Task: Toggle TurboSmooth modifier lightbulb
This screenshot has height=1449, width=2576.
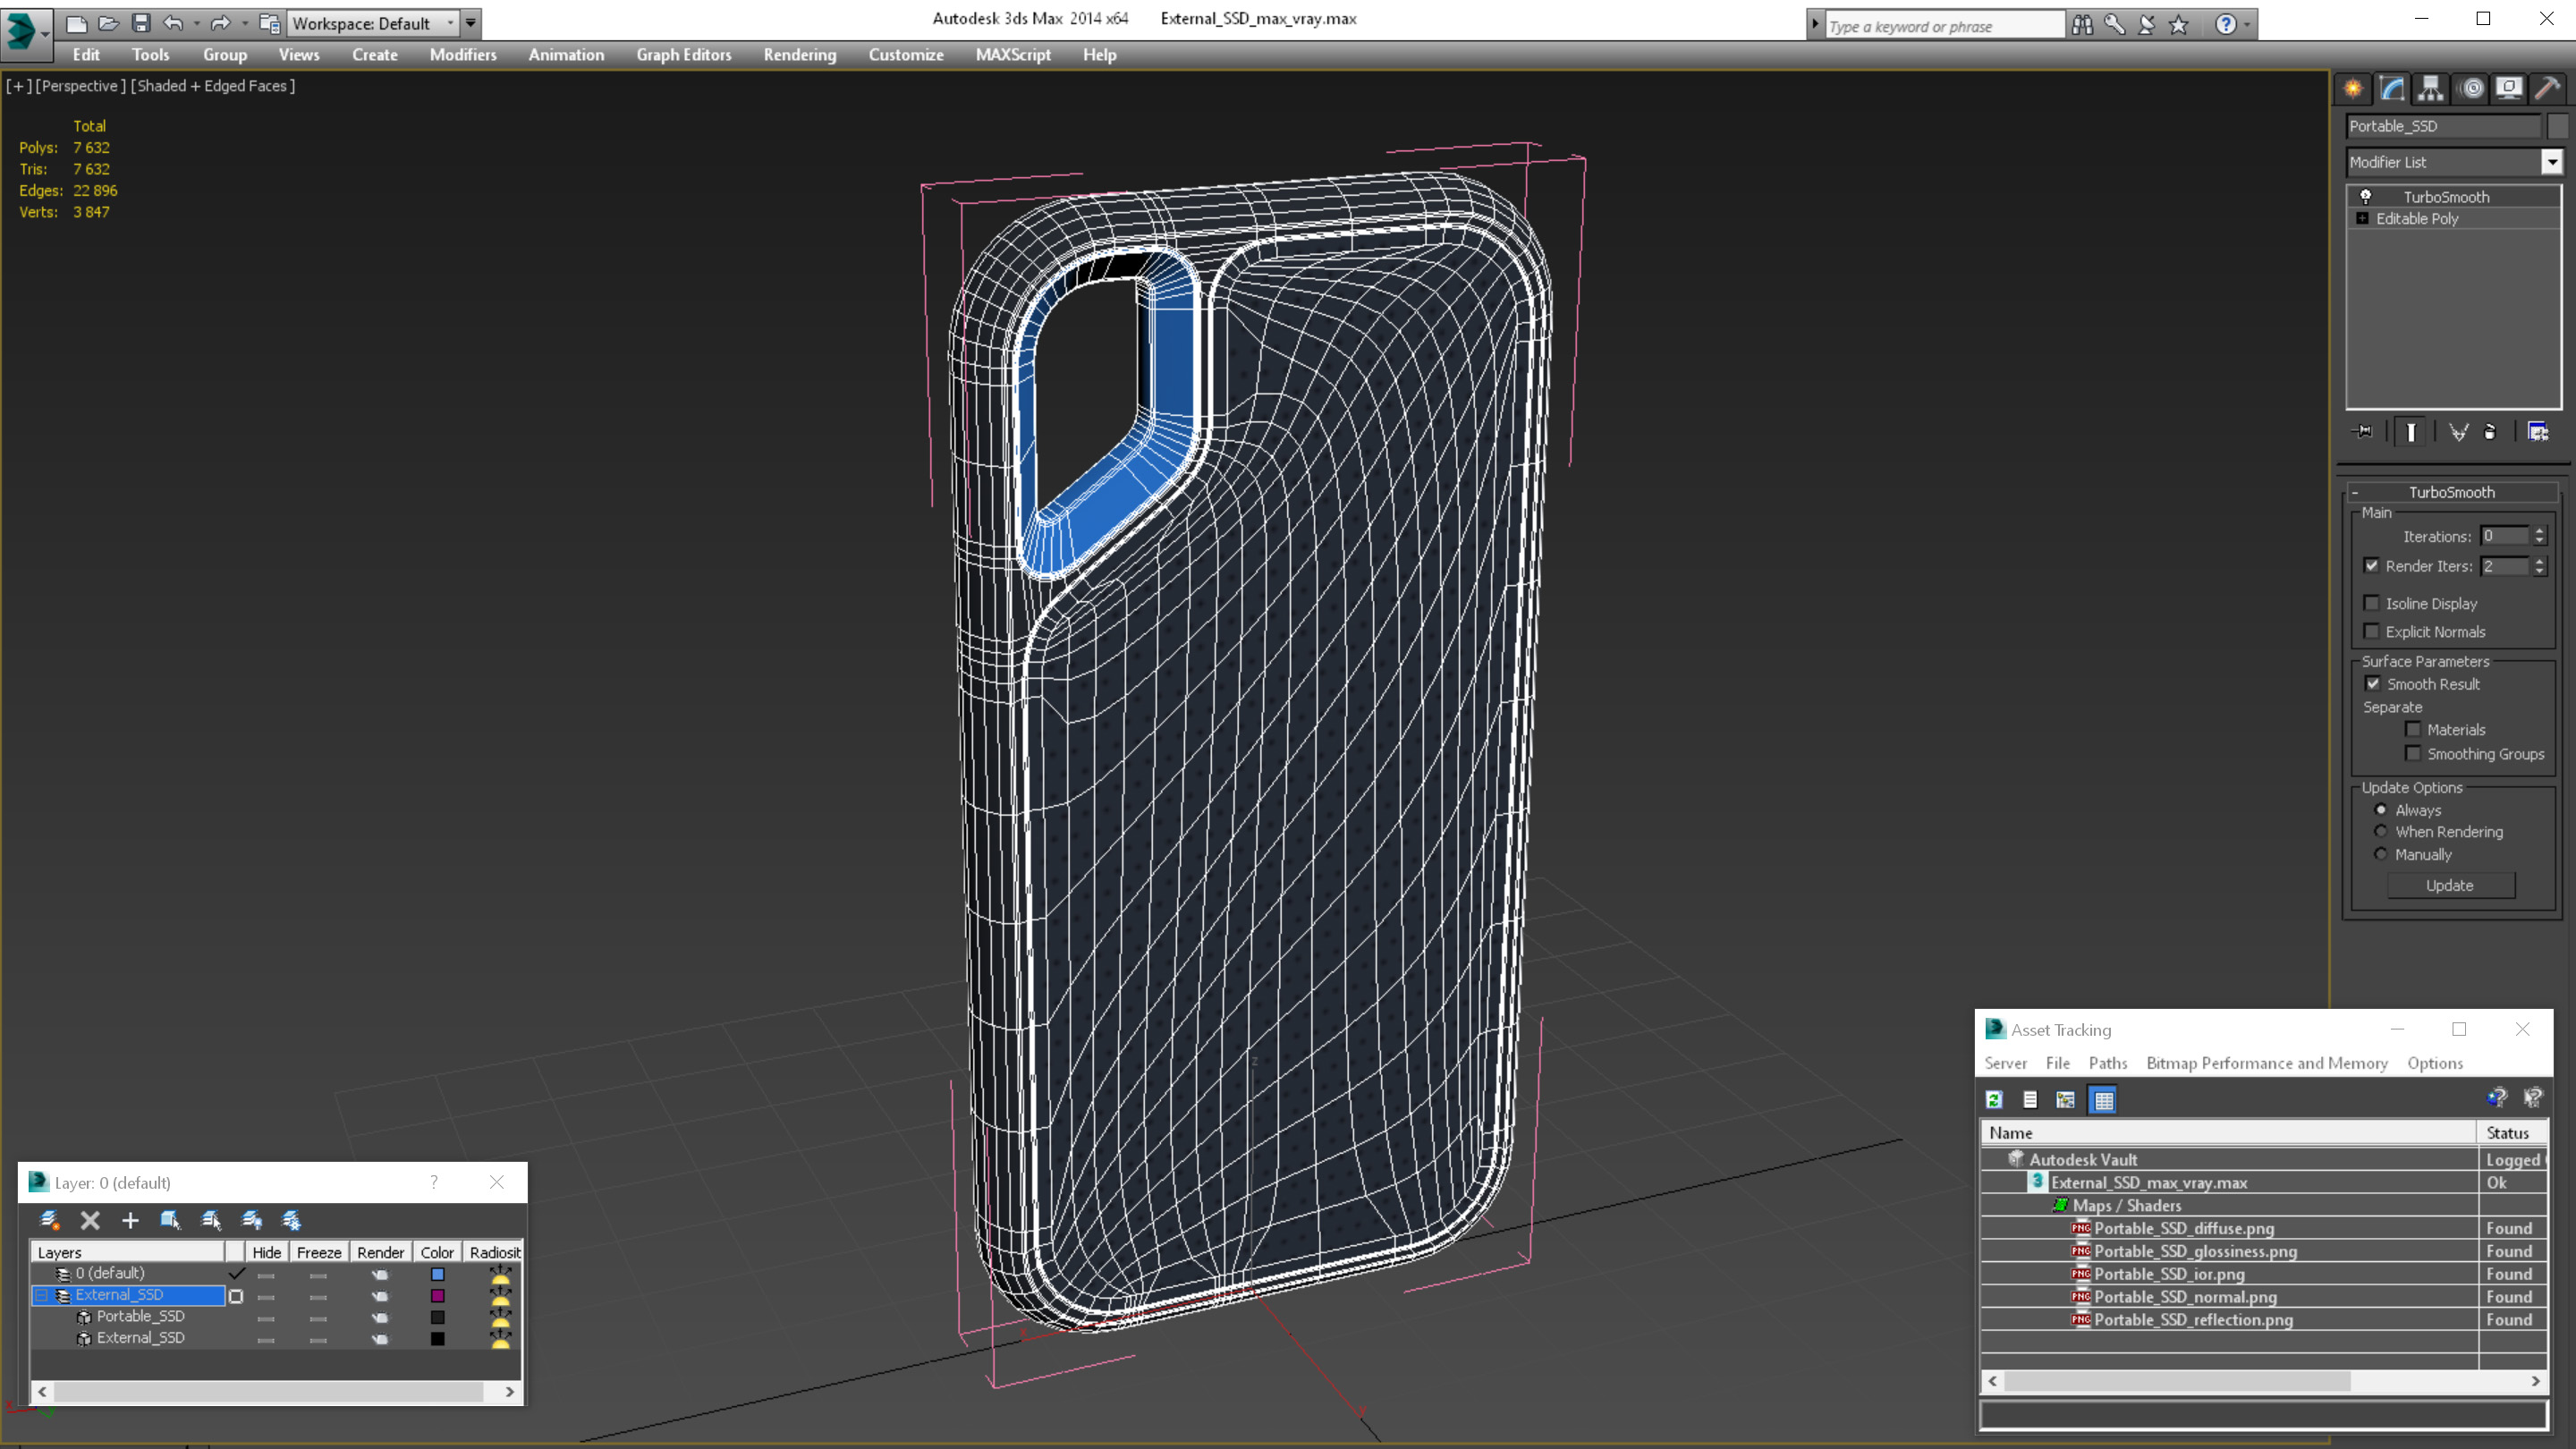Action: point(2366,197)
